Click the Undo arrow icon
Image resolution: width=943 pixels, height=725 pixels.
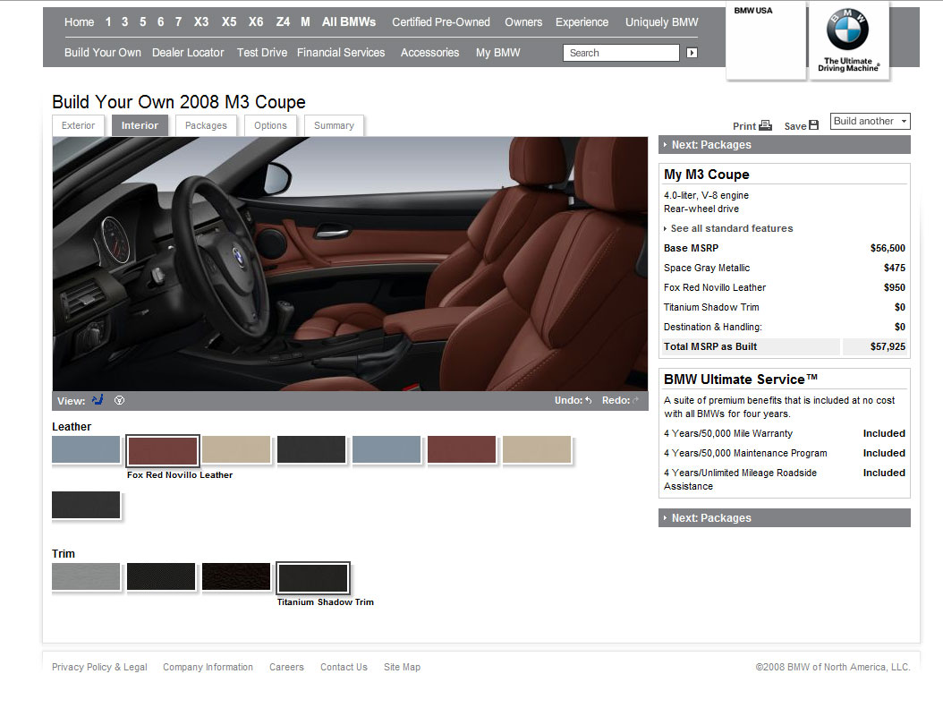588,400
